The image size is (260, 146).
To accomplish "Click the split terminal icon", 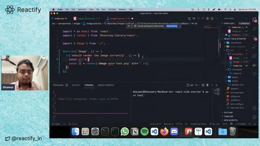I will [203, 85].
